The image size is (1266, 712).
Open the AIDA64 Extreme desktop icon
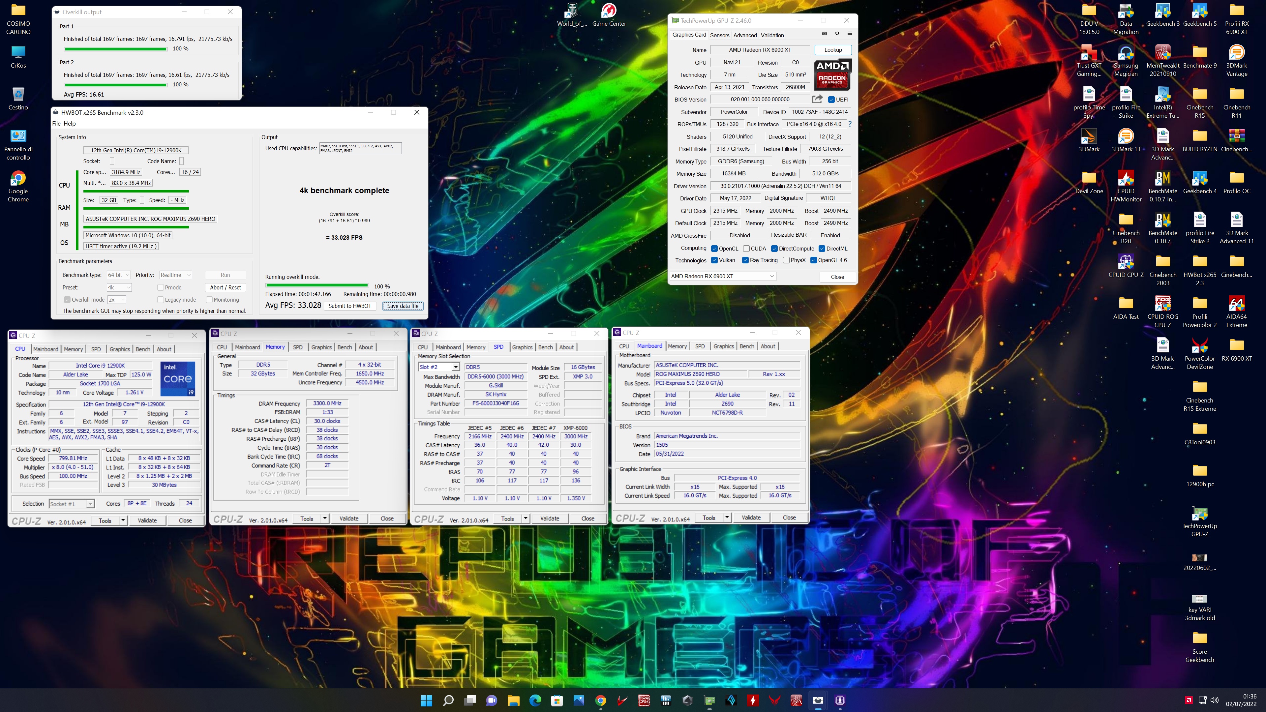tap(1236, 311)
